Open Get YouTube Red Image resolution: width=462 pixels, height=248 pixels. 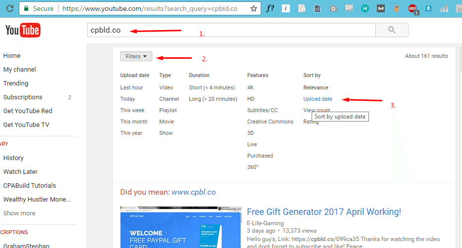(28, 111)
